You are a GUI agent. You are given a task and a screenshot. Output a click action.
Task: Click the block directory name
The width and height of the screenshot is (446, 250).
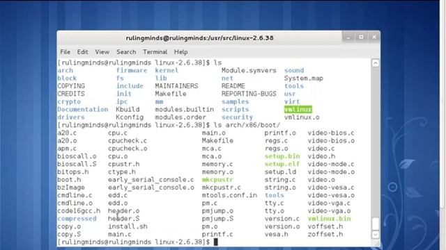[67, 78]
